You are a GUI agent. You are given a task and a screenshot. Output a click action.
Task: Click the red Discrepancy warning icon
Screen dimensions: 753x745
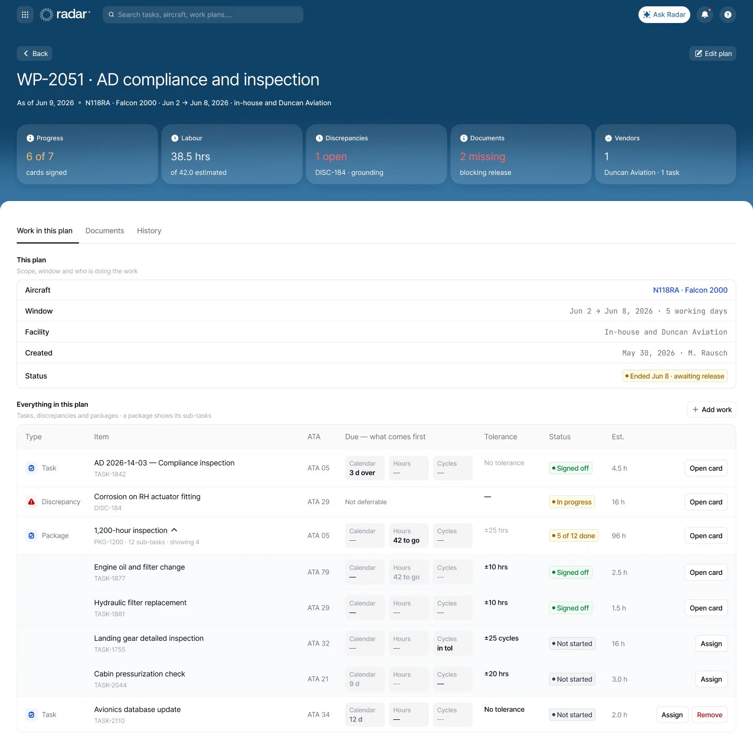[31, 502]
